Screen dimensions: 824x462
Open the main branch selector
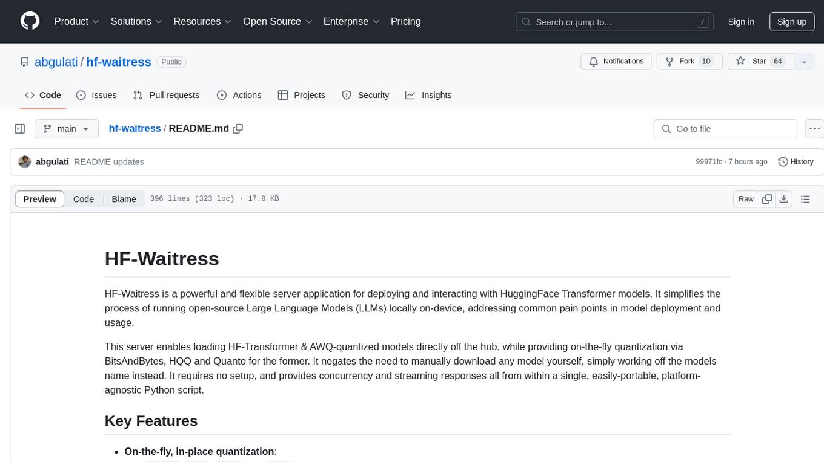pos(67,129)
